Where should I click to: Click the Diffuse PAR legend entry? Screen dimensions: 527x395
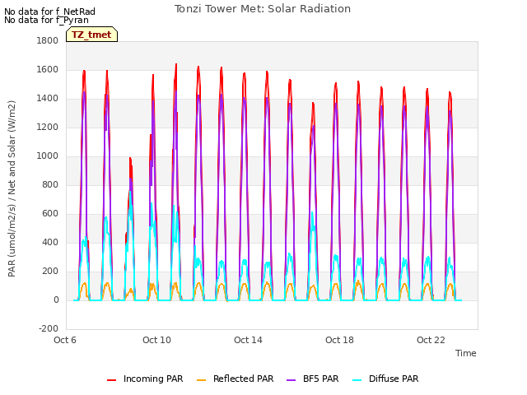(385, 379)
